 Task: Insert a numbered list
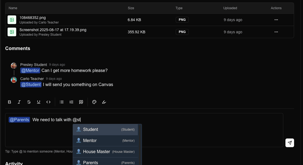pos(71,102)
